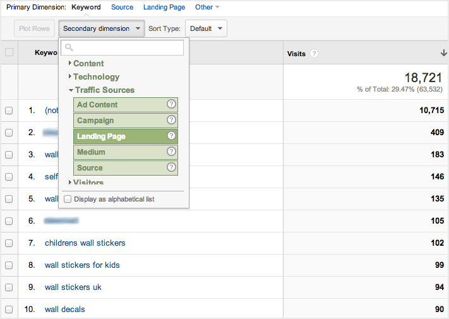Click help icon next to Medium
This screenshot has height=319, width=449.
pos(171,152)
